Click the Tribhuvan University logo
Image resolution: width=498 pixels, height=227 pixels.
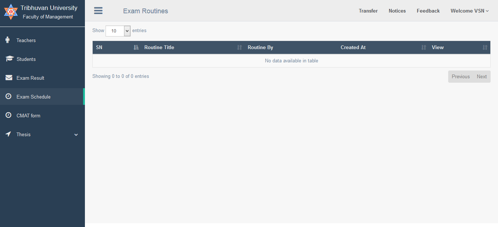click(x=11, y=12)
